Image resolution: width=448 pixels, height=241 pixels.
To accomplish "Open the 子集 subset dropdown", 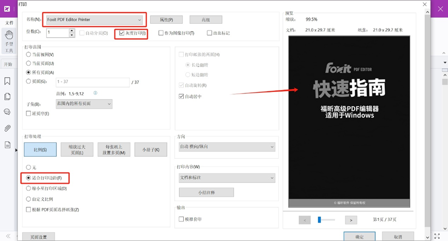I will [84, 104].
